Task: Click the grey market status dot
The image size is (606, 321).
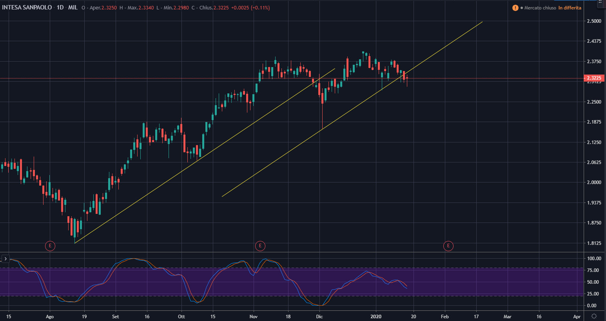Action: [522, 8]
